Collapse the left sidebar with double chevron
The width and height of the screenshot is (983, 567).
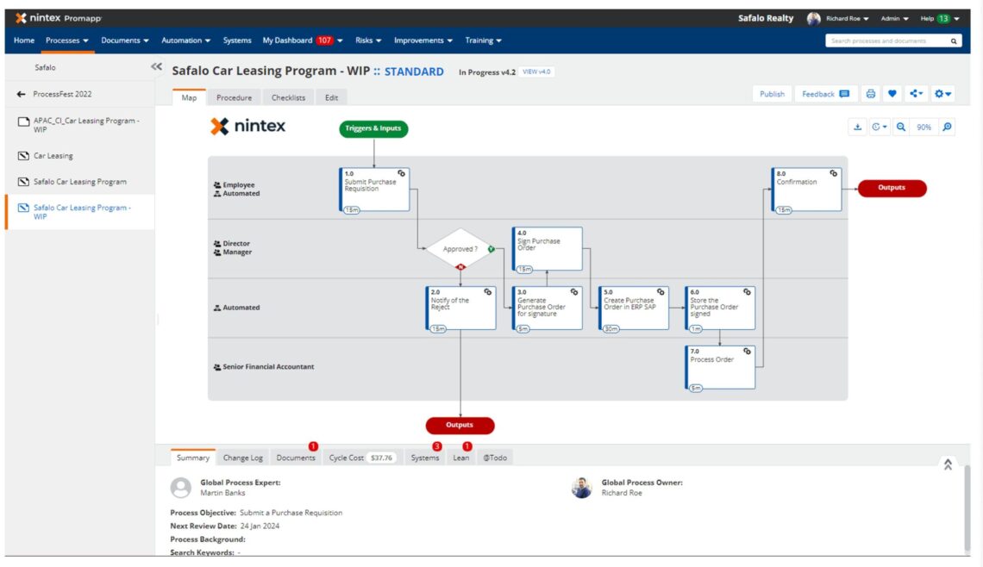point(156,66)
